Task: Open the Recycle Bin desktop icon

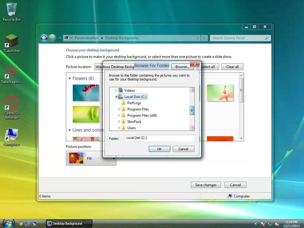Action: (12, 12)
